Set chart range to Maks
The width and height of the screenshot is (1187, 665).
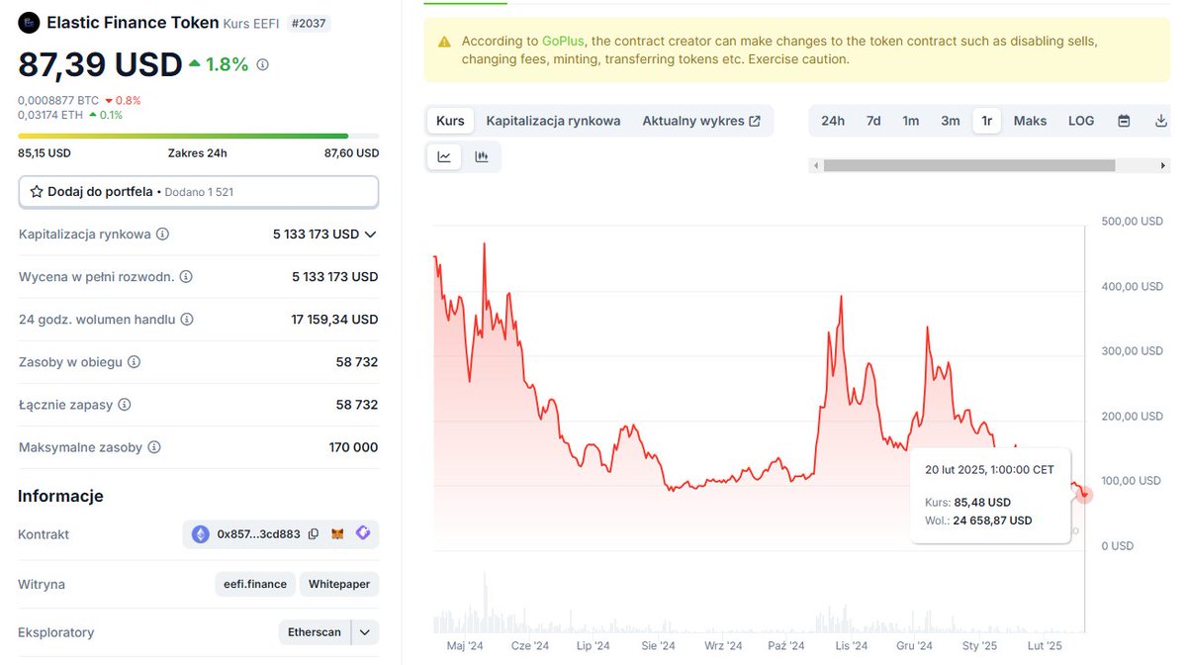1030,121
